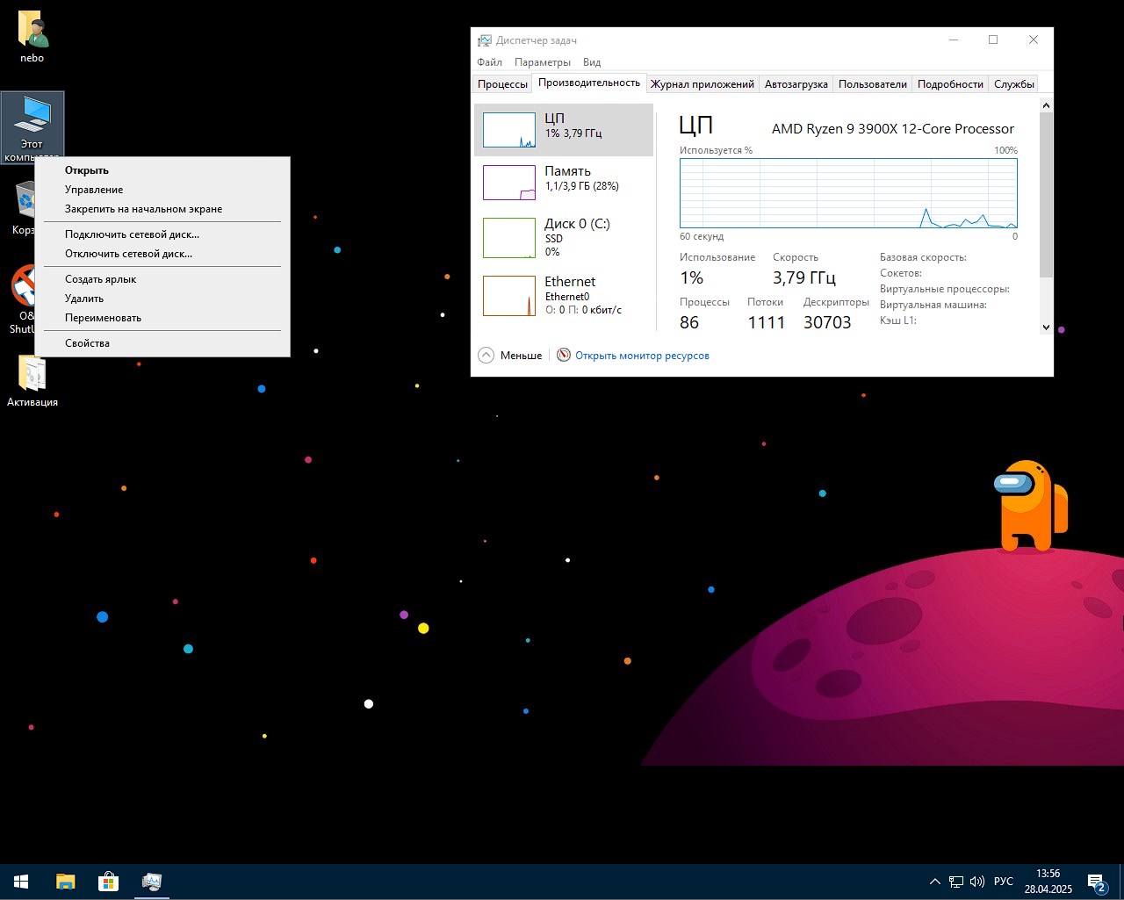The width and height of the screenshot is (1124, 900).
Task: Open Открыть монитор ресурсов link
Action: (642, 355)
